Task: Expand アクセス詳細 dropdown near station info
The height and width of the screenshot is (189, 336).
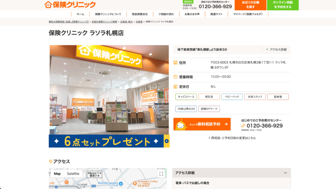Action: tap(276, 50)
